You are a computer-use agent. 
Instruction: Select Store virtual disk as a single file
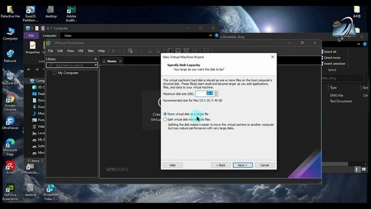click(x=186, y=114)
